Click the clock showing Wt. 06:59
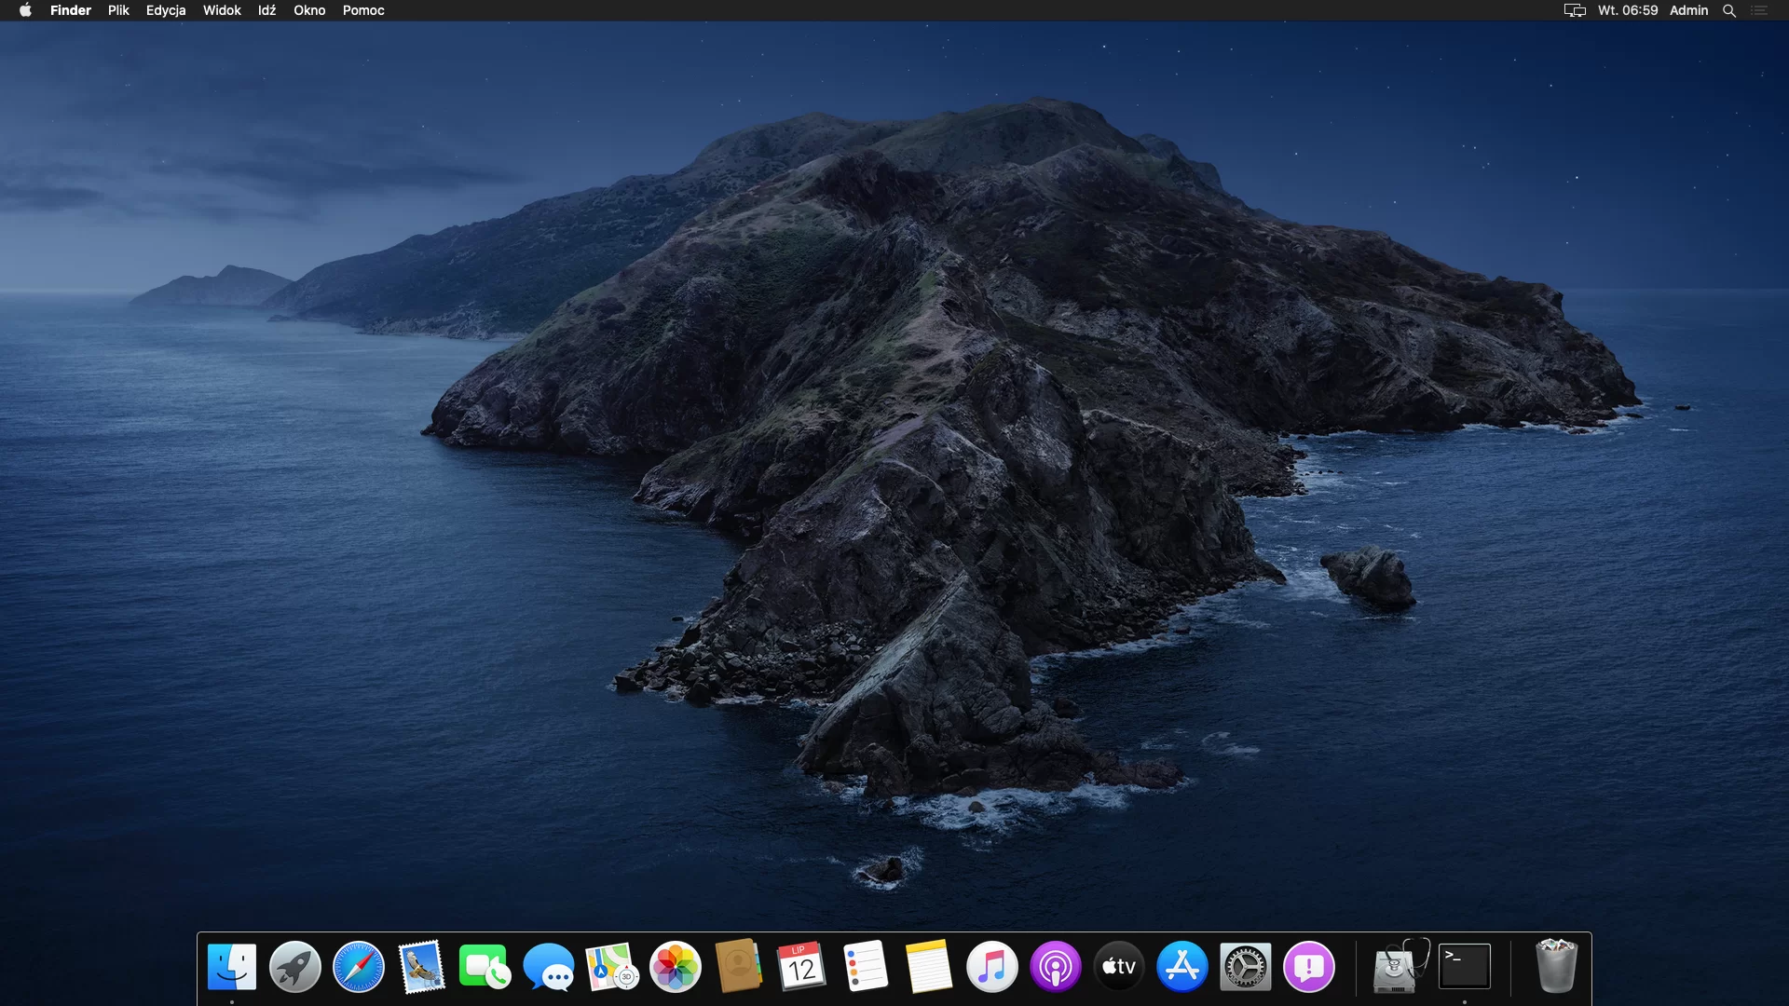Viewport: 1789px width, 1006px height. click(1628, 10)
